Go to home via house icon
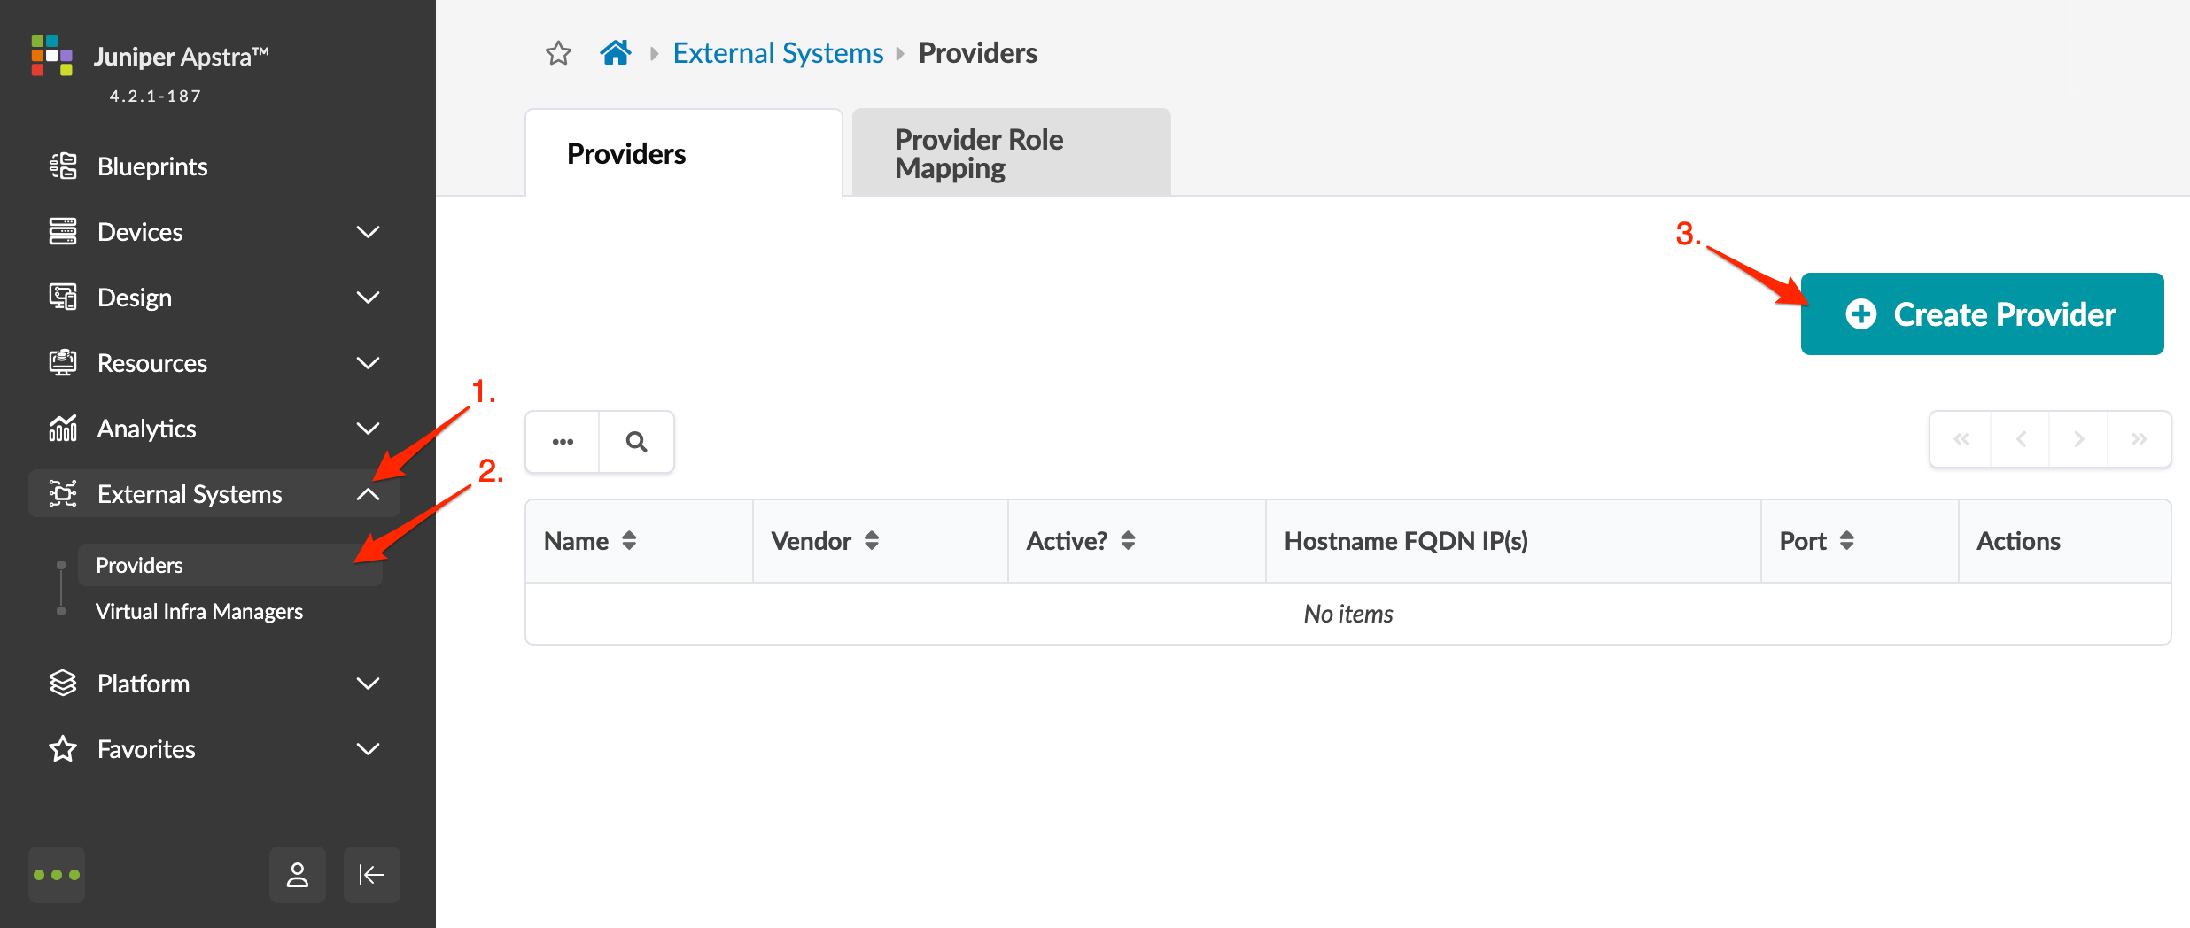This screenshot has height=928, width=2190. click(616, 53)
